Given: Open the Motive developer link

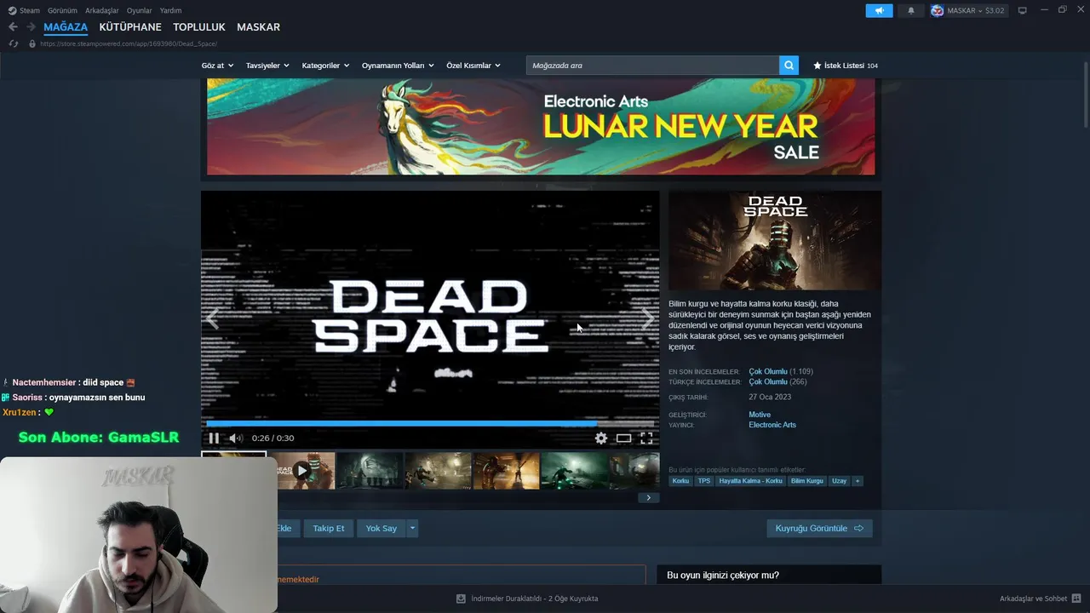Looking at the screenshot, I should [760, 415].
